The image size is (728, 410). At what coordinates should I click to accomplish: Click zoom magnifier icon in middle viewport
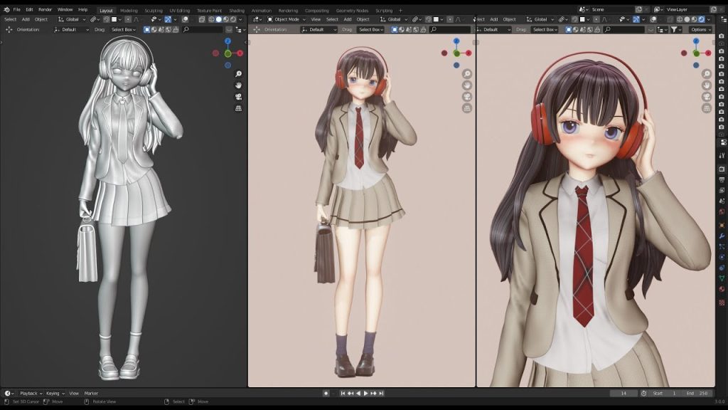(467, 74)
